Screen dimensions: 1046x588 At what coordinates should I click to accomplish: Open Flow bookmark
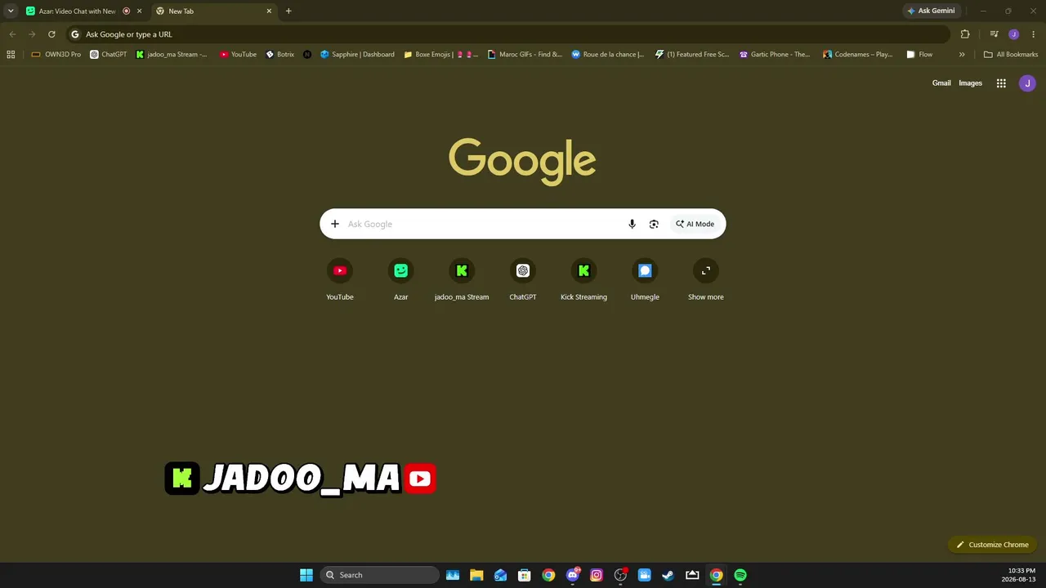pyautogui.click(x=919, y=55)
